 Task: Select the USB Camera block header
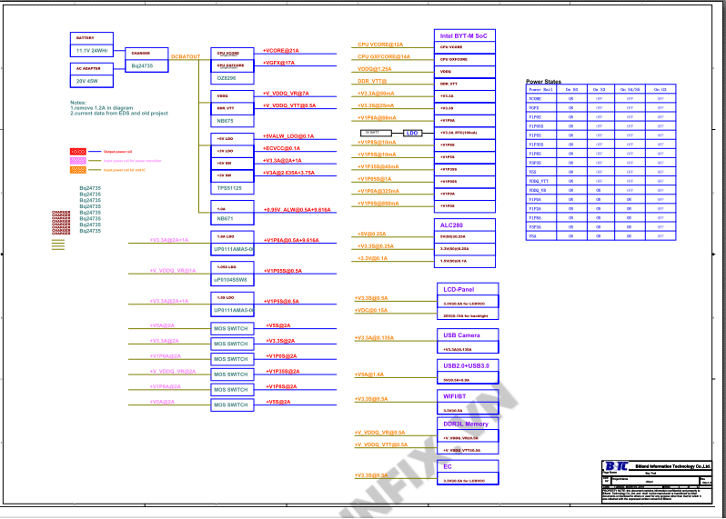(x=464, y=334)
